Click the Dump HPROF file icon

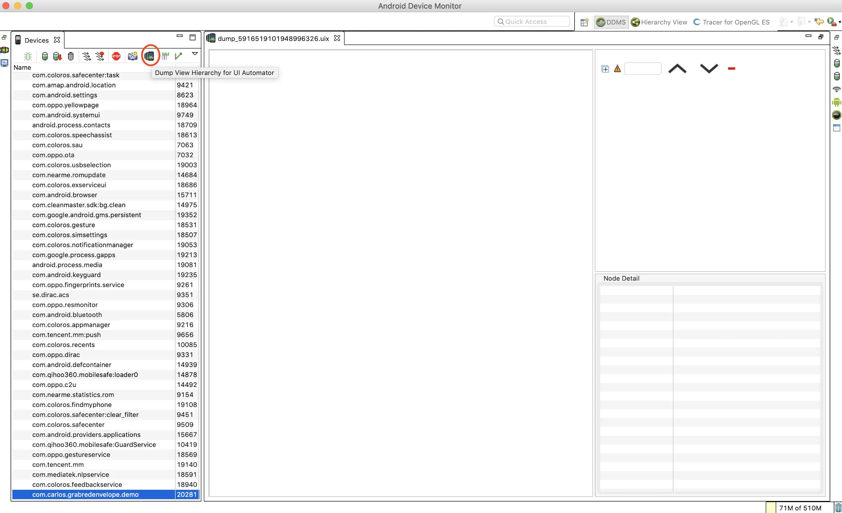click(57, 56)
